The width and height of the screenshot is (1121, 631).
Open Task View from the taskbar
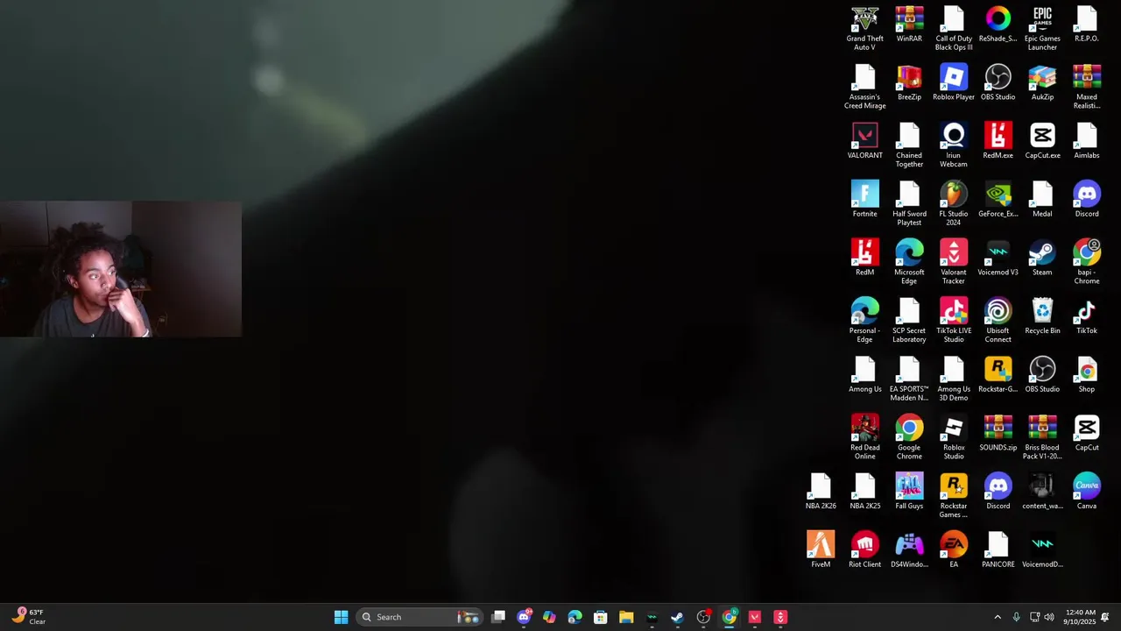(x=498, y=617)
